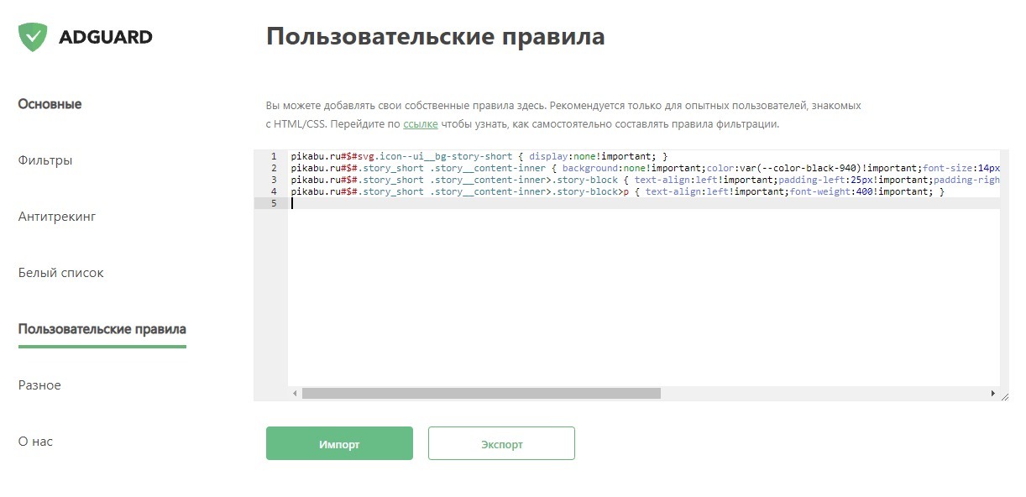Click the editor resize handle in the corner
The height and width of the screenshot is (497, 1026).
(1005, 395)
